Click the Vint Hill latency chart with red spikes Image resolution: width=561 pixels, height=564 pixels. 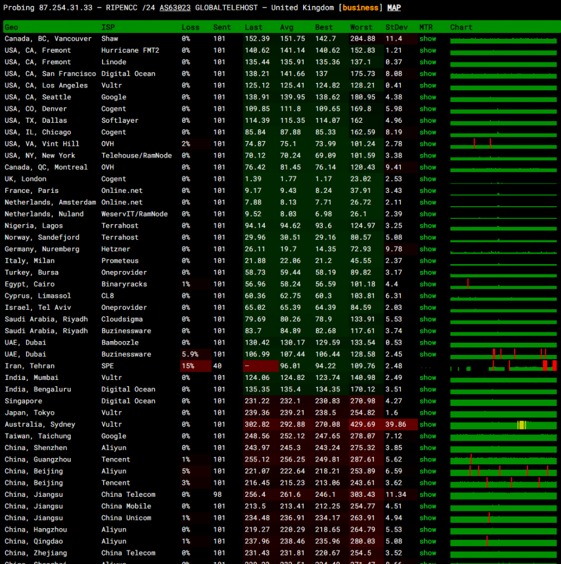coord(504,144)
